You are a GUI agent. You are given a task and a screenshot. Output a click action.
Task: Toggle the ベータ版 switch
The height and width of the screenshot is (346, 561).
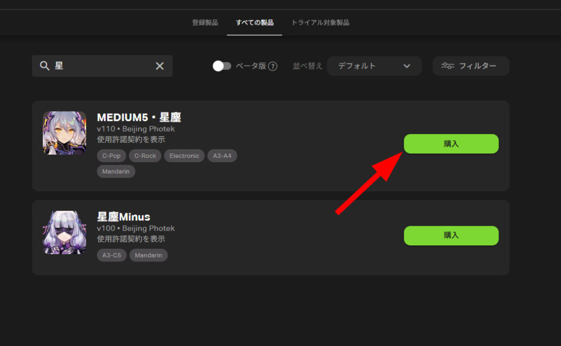(222, 66)
